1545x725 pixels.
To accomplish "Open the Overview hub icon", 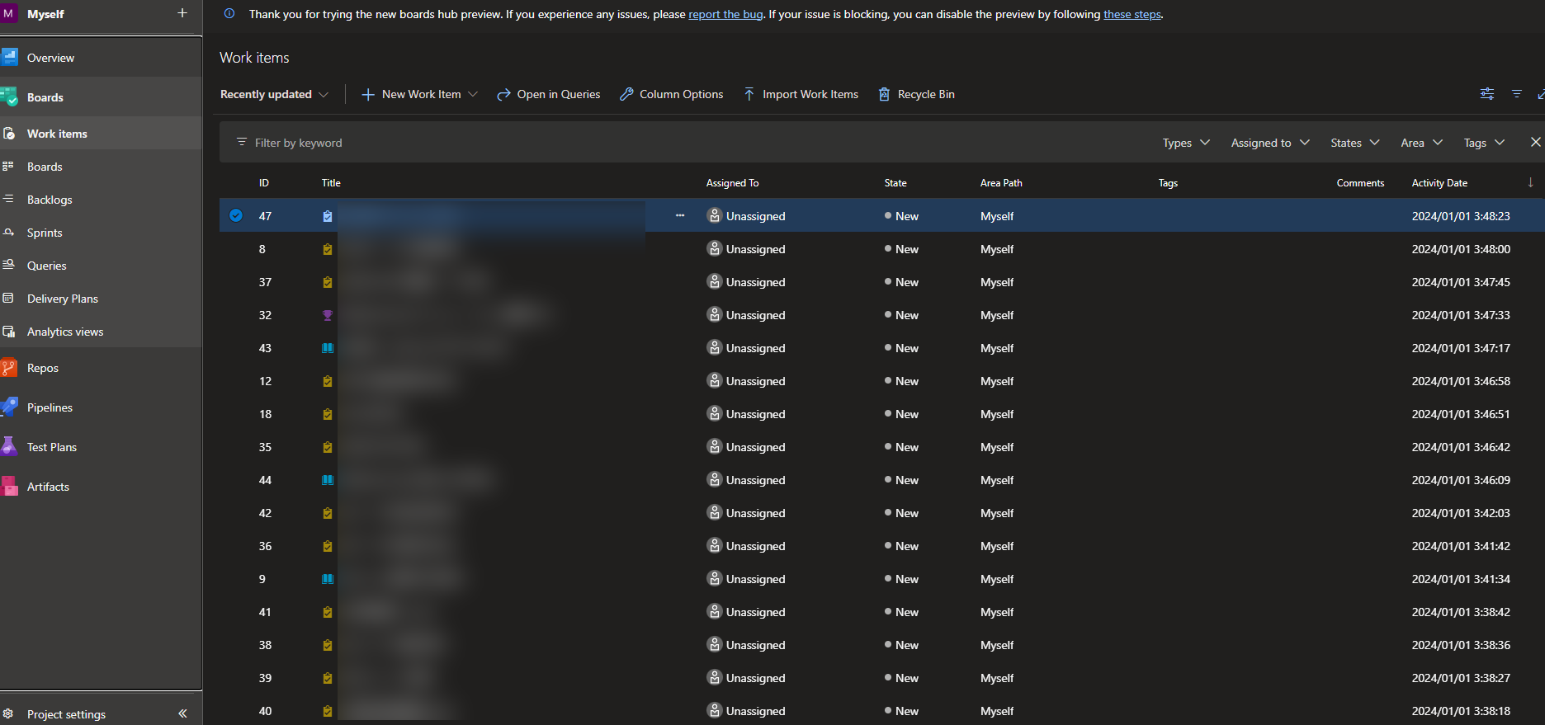I will pyautogui.click(x=9, y=57).
